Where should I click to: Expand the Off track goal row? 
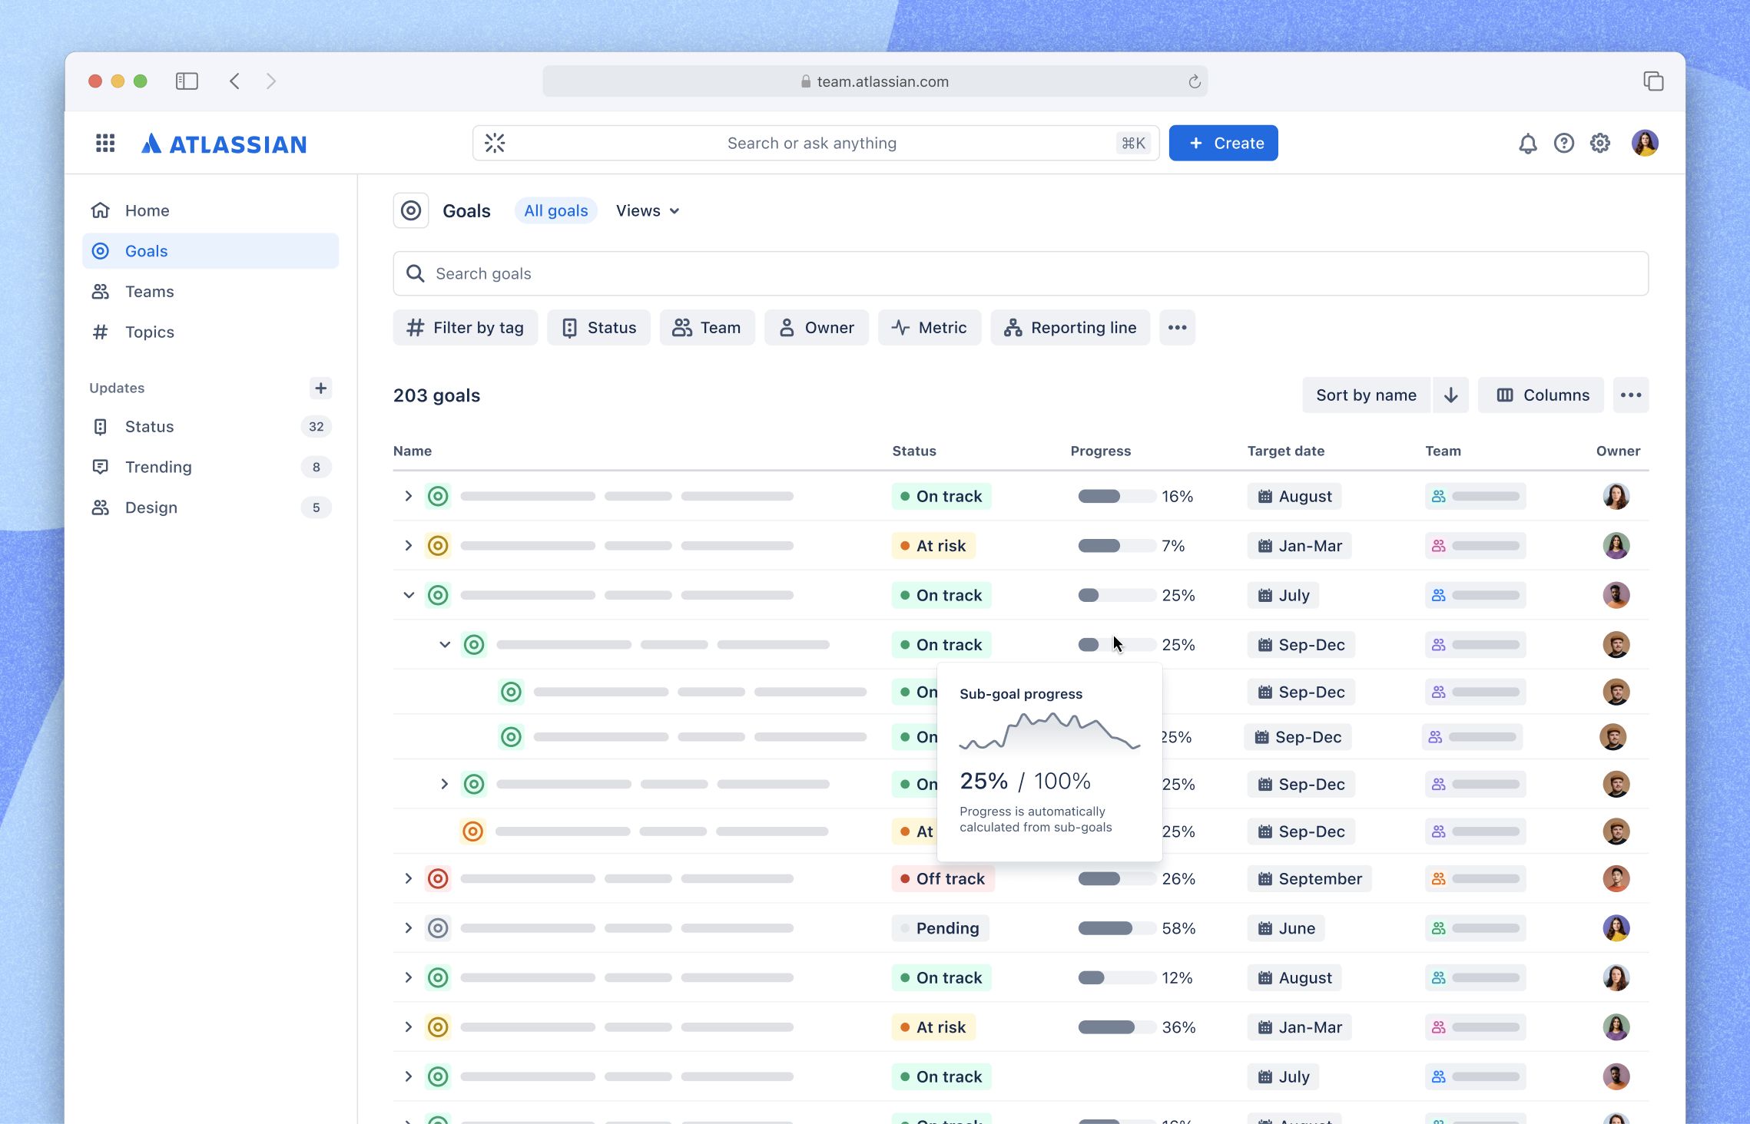[408, 878]
